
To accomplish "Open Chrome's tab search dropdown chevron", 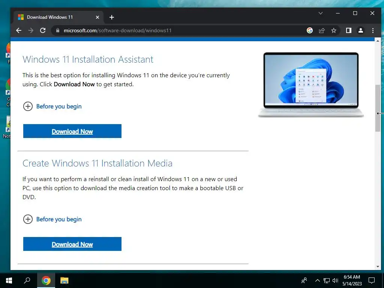I will click(x=321, y=13).
